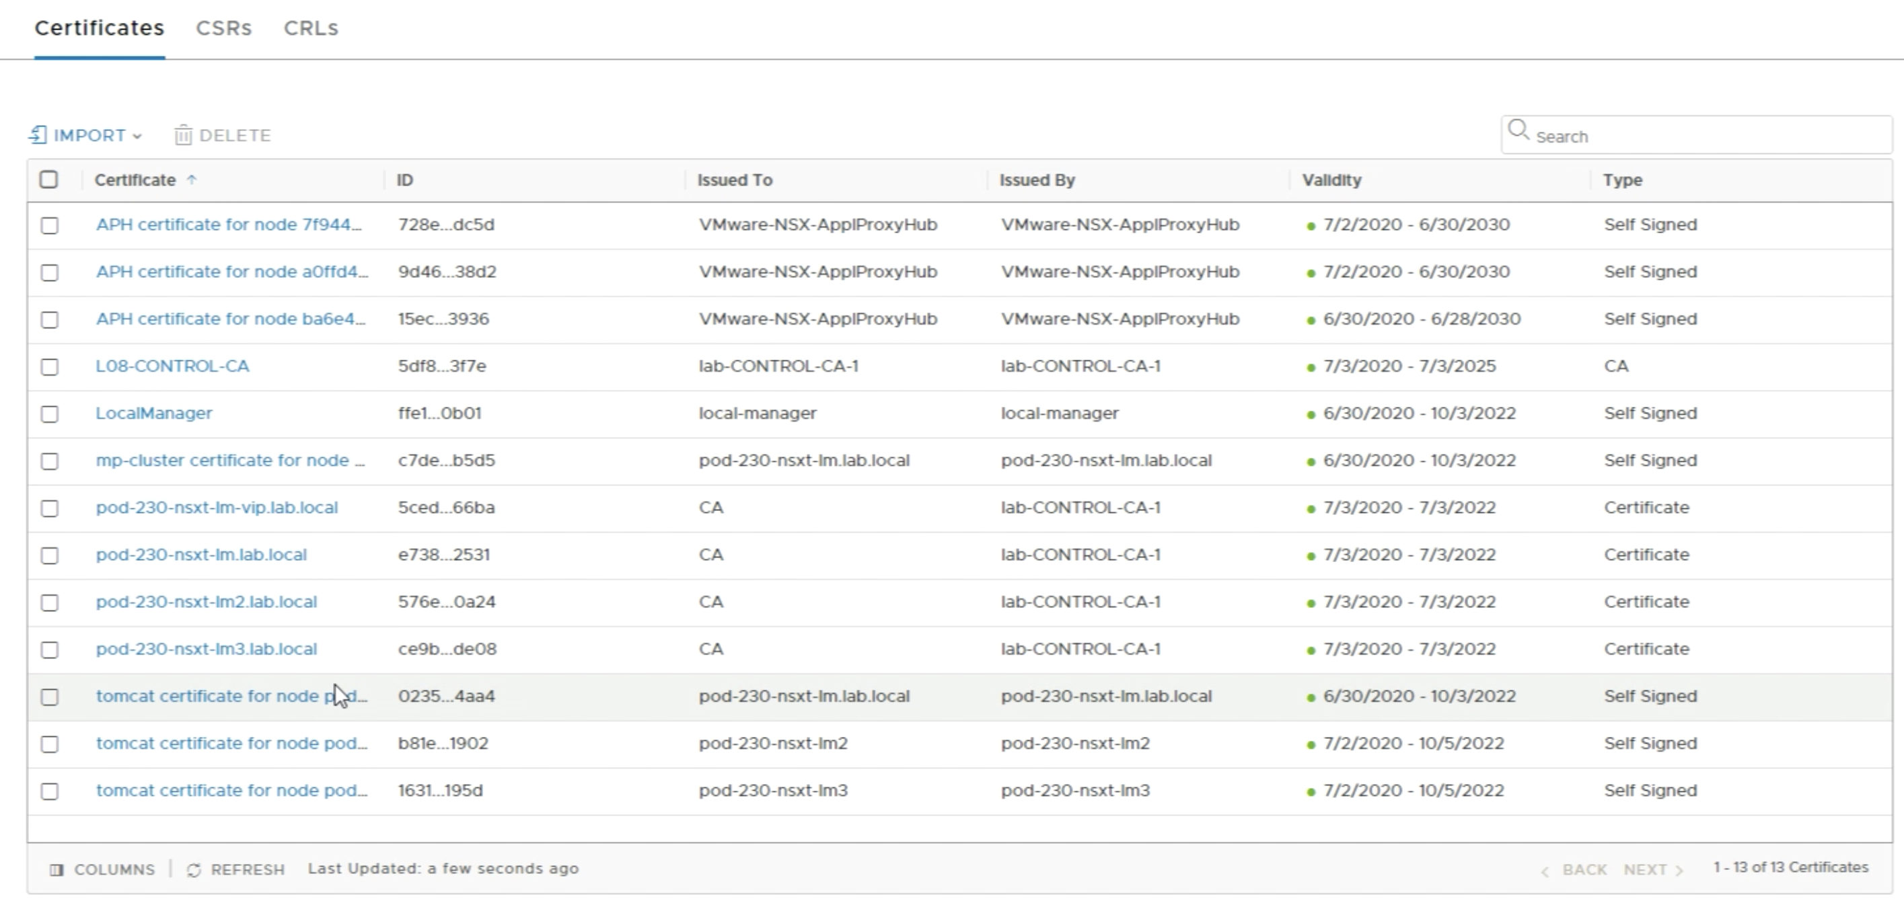Image resolution: width=1904 pixels, height=909 pixels.
Task: Click the Delete trash icon
Action: [x=182, y=135]
